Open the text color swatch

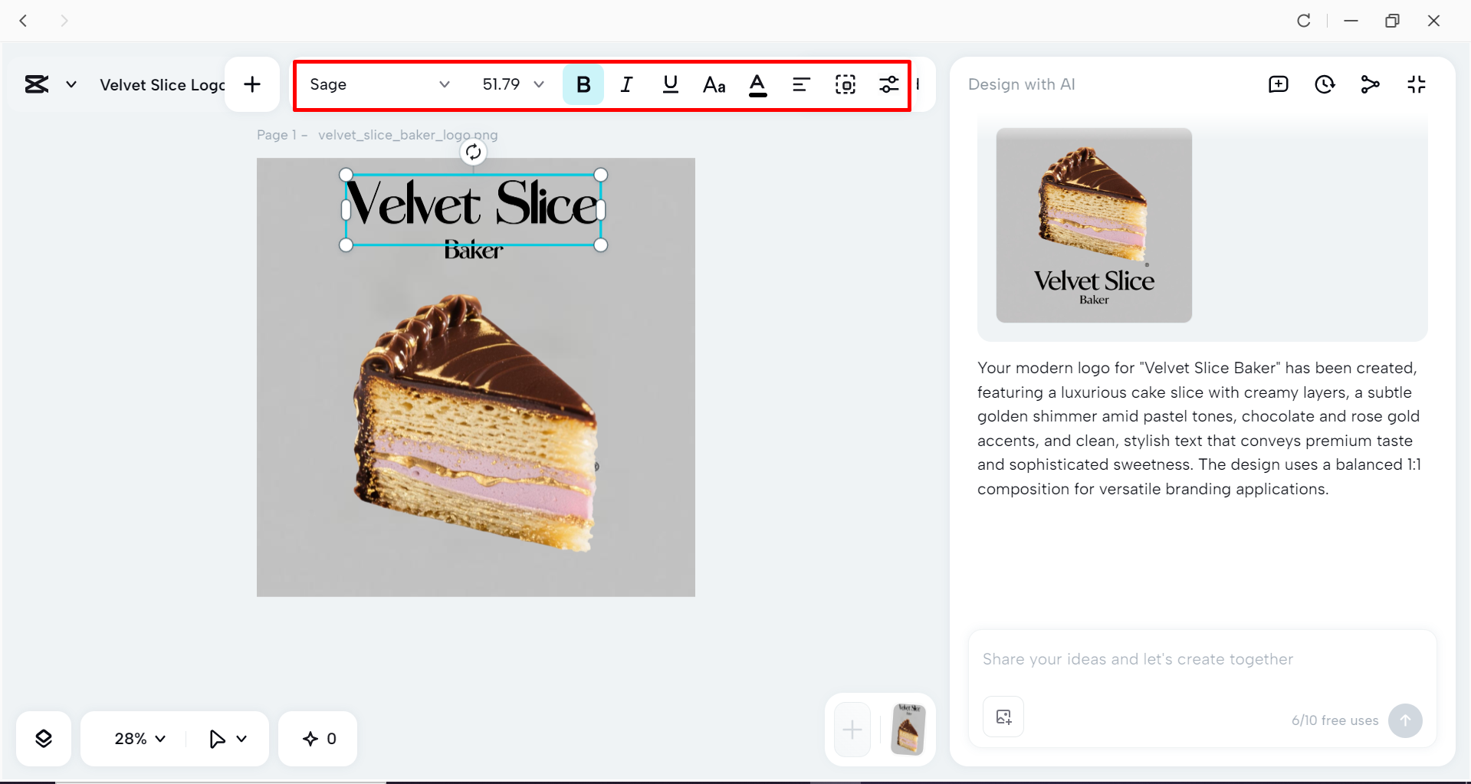click(757, 84)
